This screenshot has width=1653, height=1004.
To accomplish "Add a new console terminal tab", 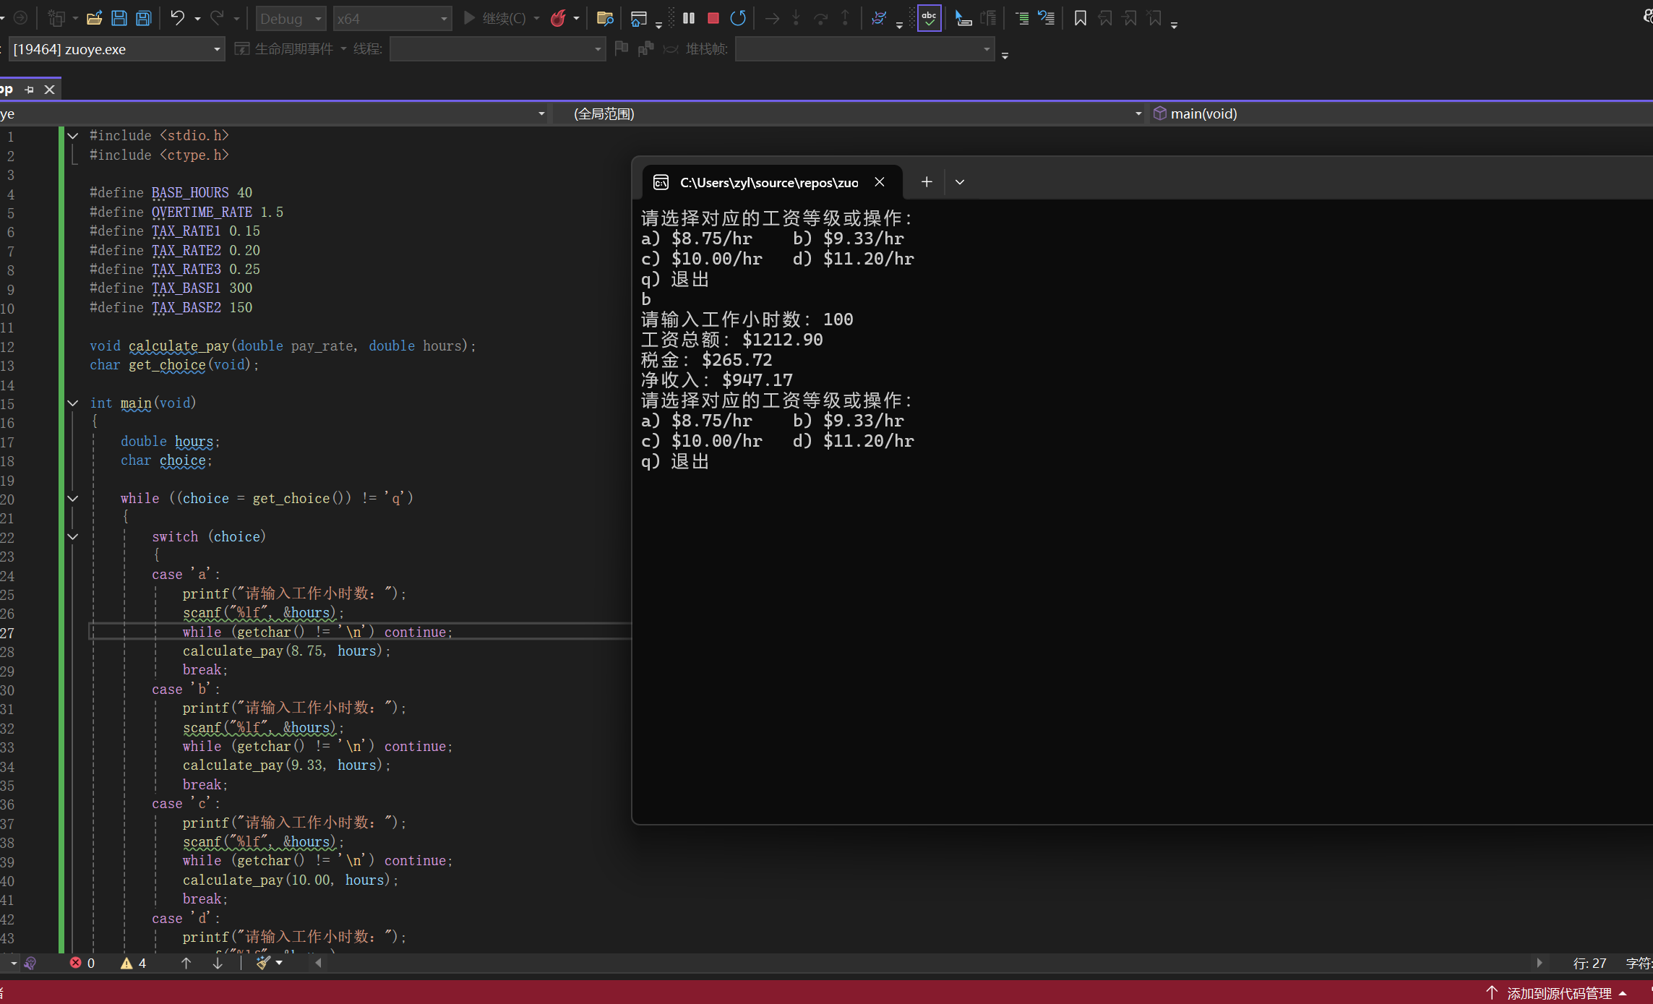I will pyautogui.click(x=926, y=182).
